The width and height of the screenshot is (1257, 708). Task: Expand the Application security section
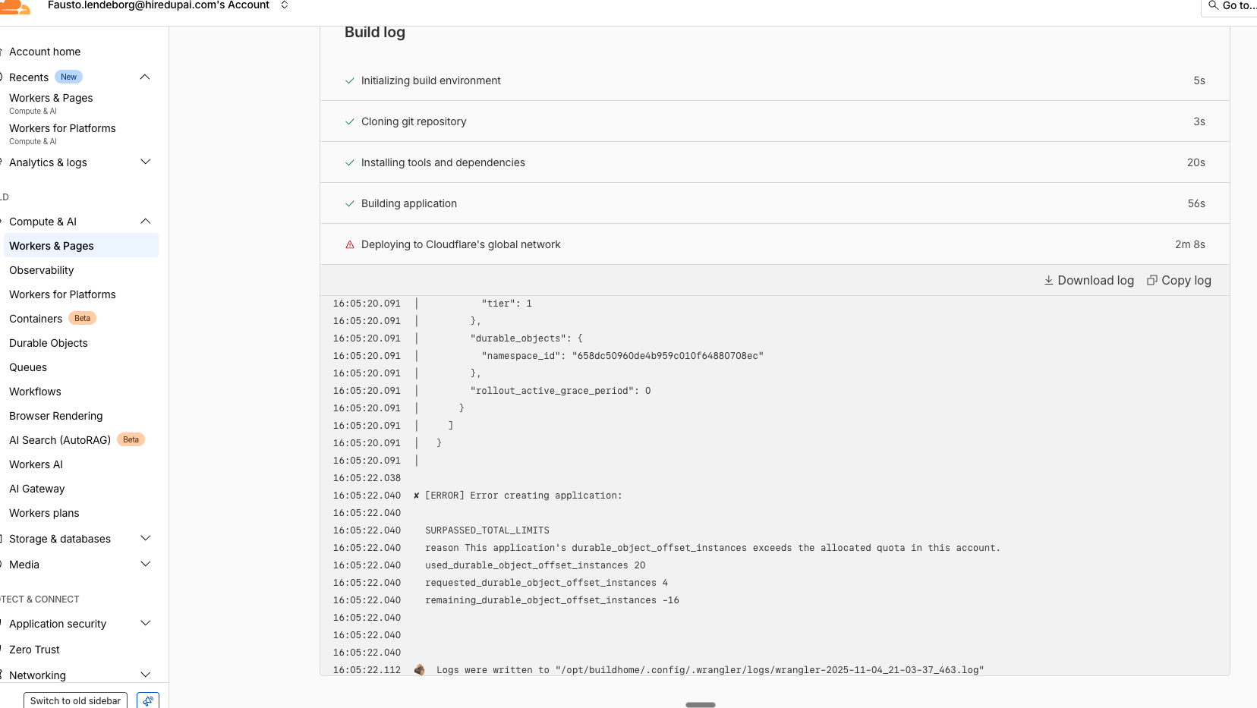point(145,624)
